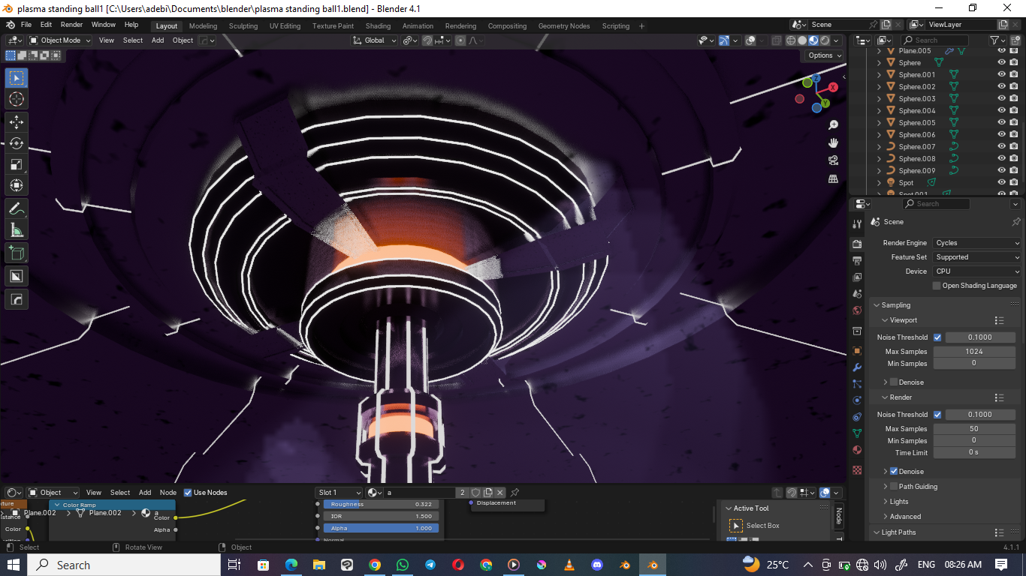Click the Viewport Max Samples field
1026x576 pixels.
click(x=974, y=352)
